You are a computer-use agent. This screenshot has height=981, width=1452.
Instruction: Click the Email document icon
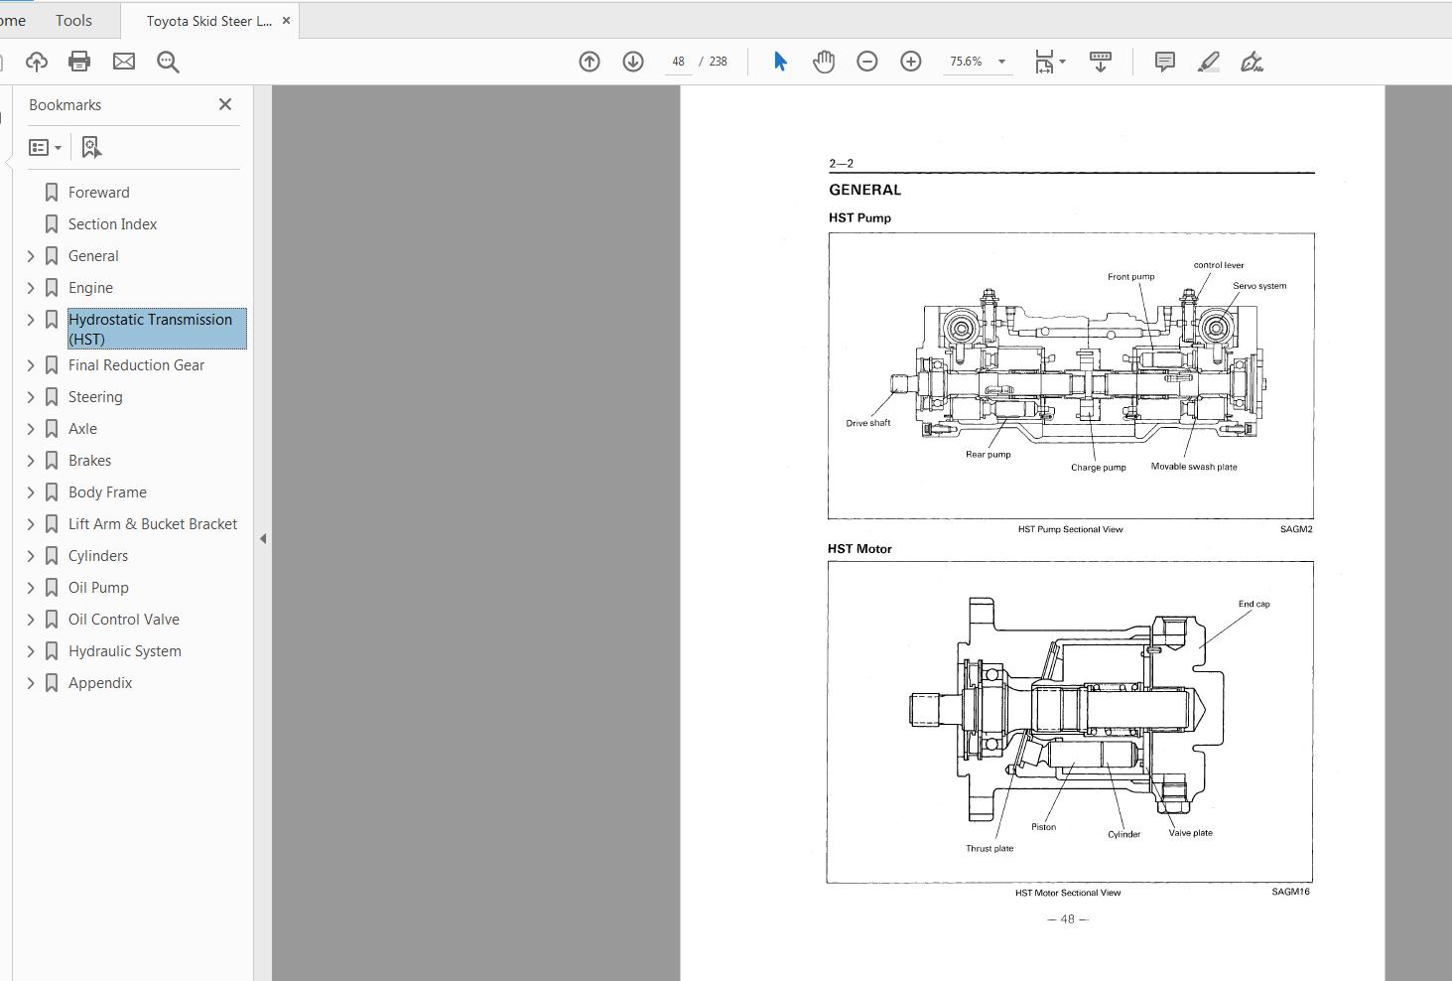pyautogui.click(x=123, y=62)
